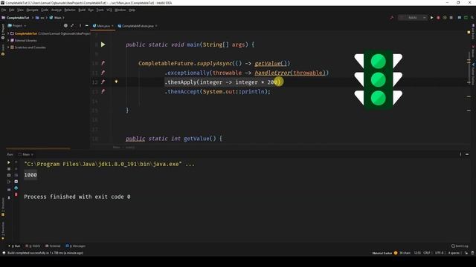Expand the CompletableTut project node
The image size is (476, 267).
coord(8,33)
